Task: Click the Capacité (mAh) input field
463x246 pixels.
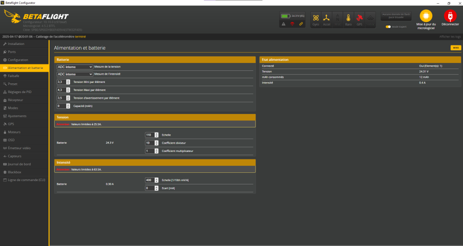Action: click(x=60, y=106)
